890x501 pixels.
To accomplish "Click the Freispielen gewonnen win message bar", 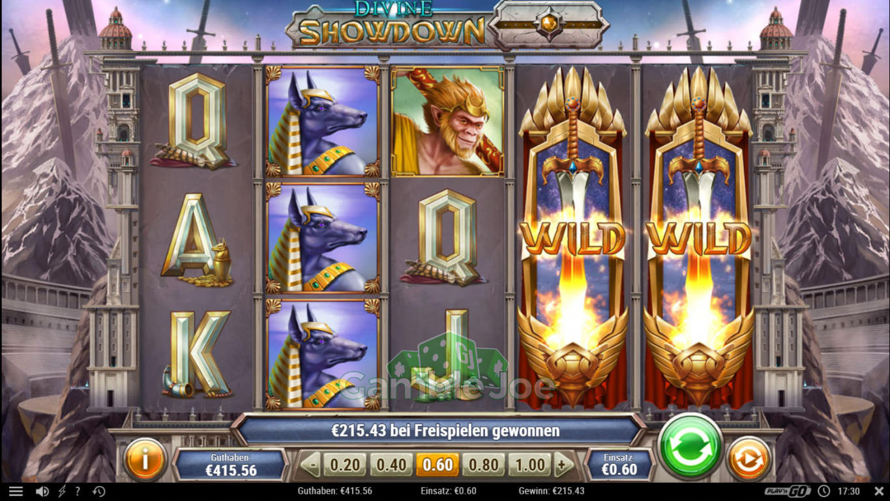I will tap(437, 431).
